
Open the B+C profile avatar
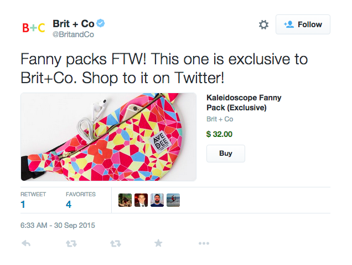pyautogui.click(x=33, y=27)
